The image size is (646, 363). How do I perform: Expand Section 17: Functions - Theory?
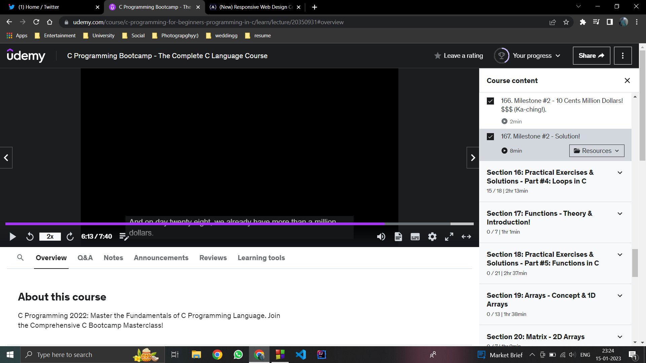620,214
